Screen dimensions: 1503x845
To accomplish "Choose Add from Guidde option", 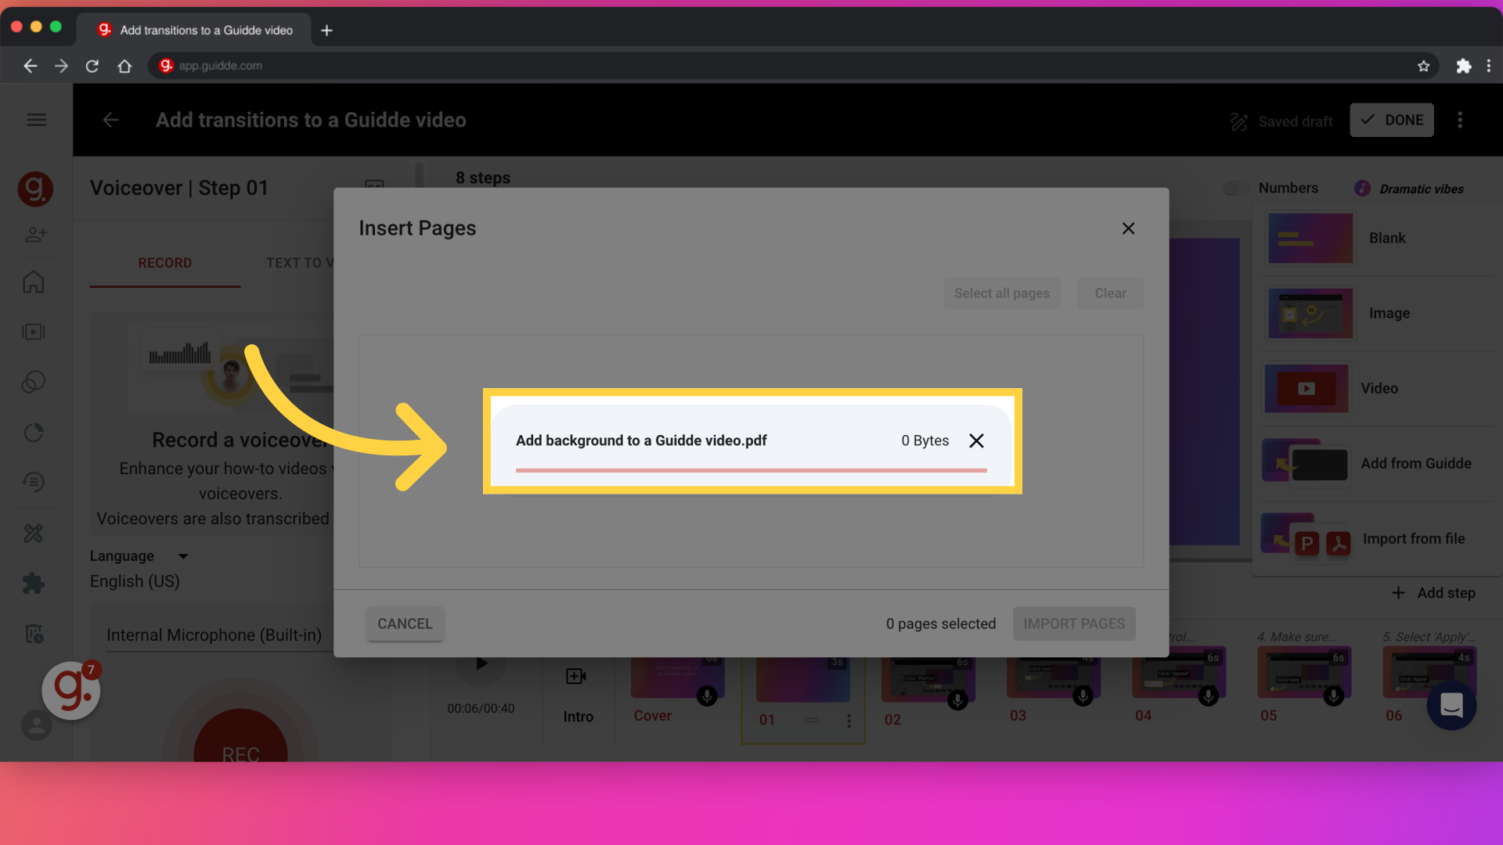I will tap(1378, 463).
